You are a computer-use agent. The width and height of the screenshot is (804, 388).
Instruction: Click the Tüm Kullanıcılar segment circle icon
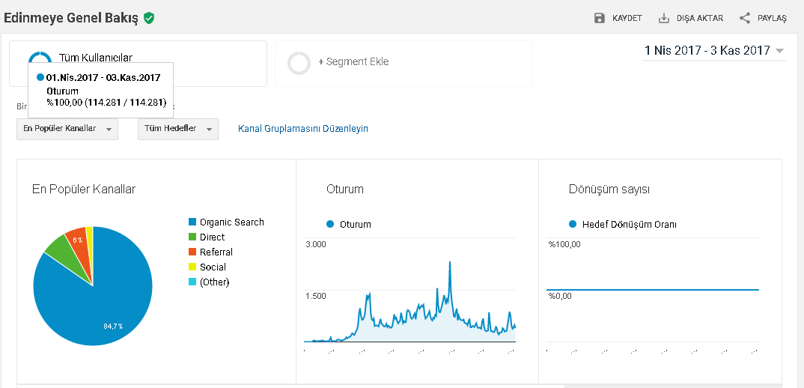tap(40, 56)
